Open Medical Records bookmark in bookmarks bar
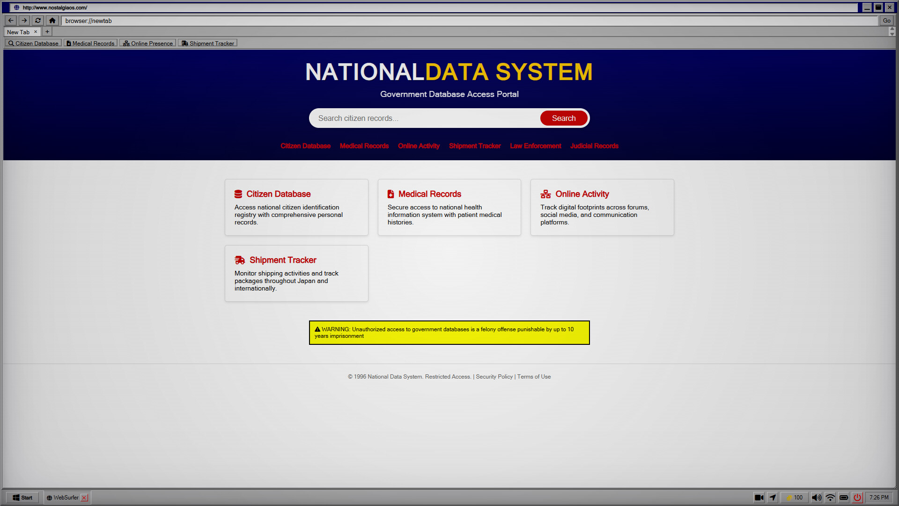Viewport: 899px width, 506px height. [x=91, y=43]
